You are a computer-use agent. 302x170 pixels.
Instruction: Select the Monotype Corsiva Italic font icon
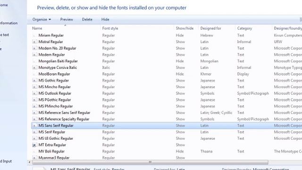[34, 68]
